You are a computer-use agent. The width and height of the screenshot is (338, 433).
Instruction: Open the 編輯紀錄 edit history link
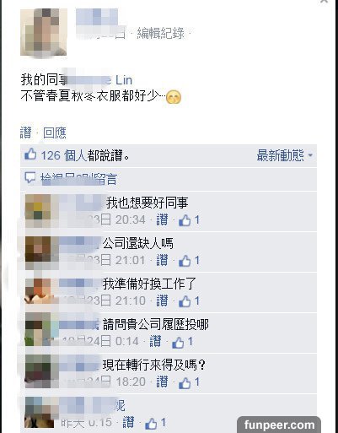coord(160,33)
